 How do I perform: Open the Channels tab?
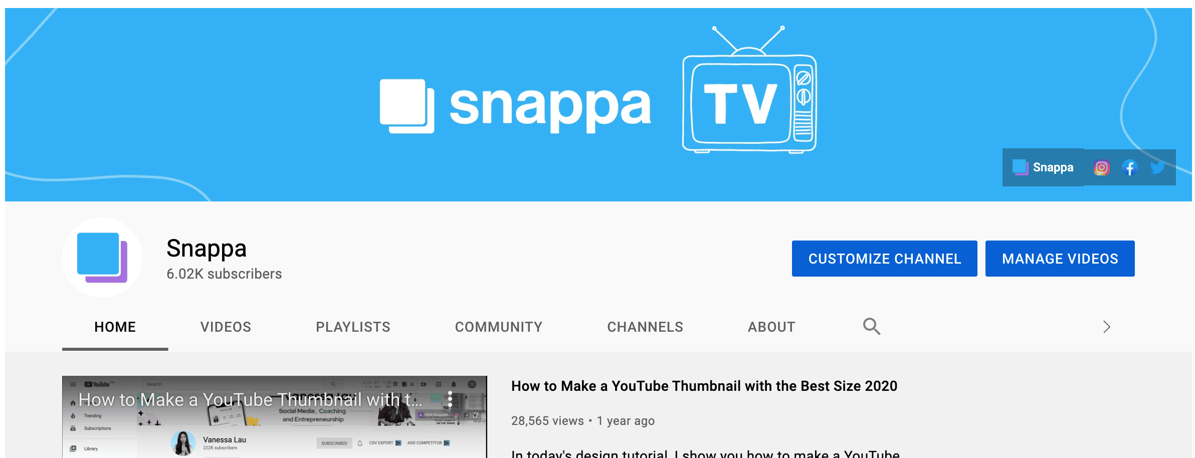645,327
